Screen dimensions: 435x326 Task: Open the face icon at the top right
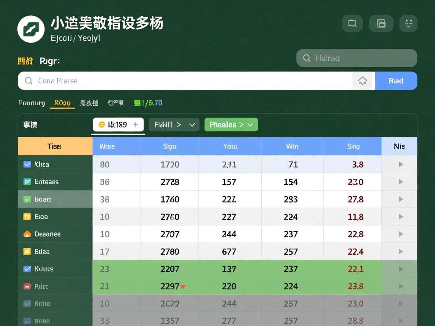click(x=408, y=23)
